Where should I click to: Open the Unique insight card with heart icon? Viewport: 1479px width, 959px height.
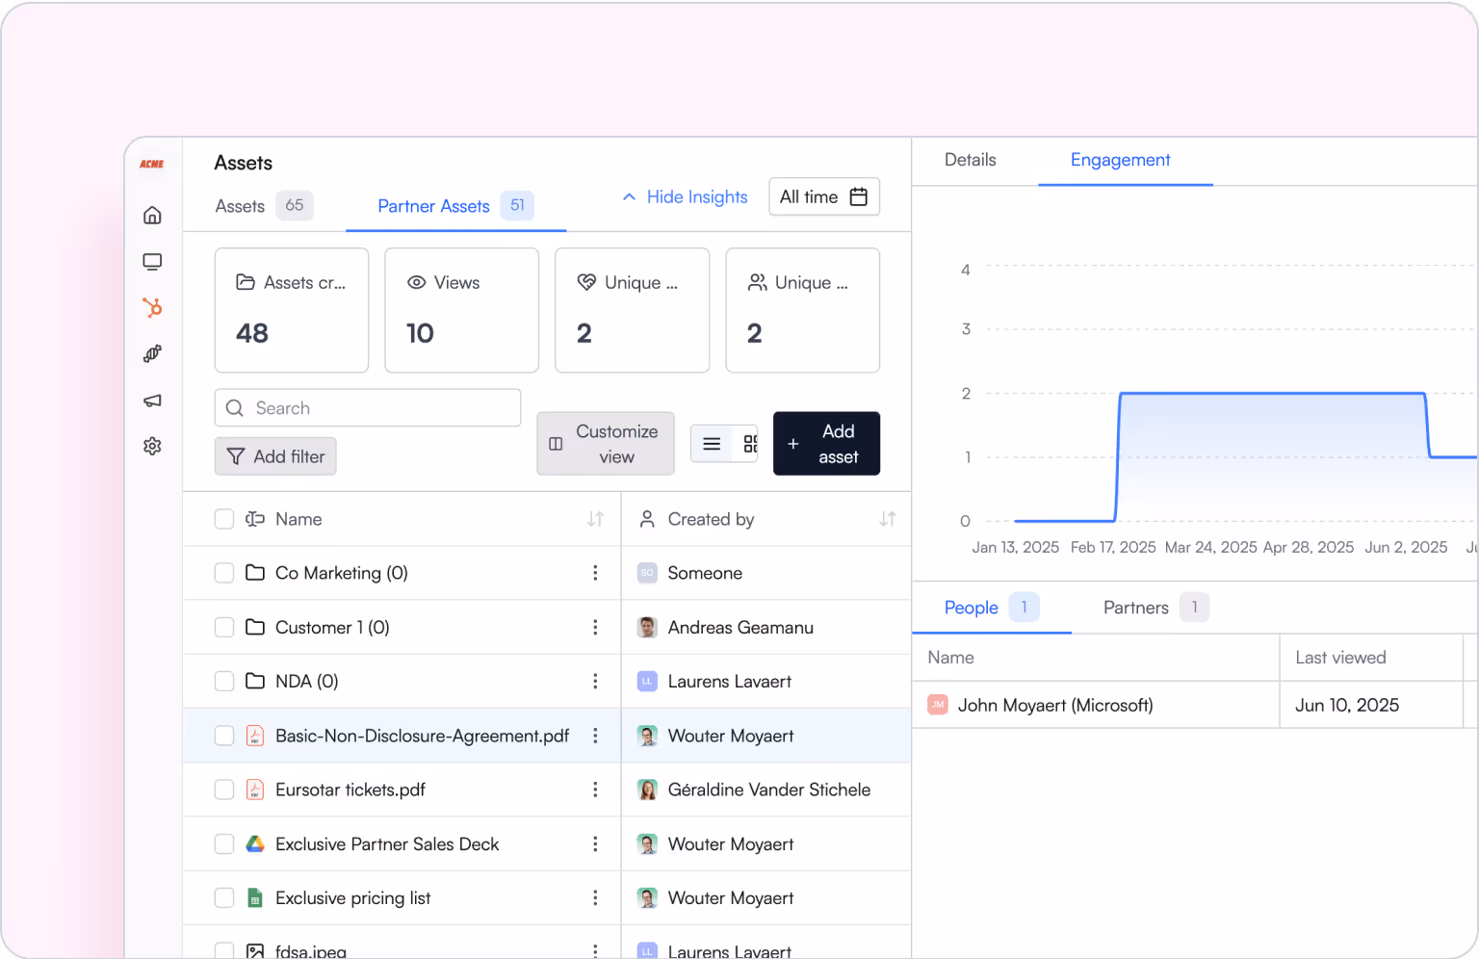[x=633, y=310]
